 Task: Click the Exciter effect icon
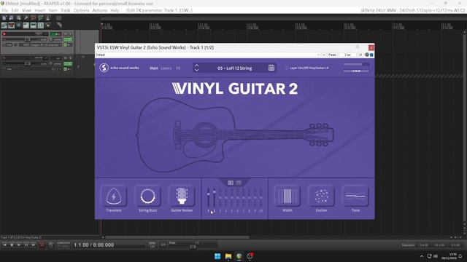(321, 196)
